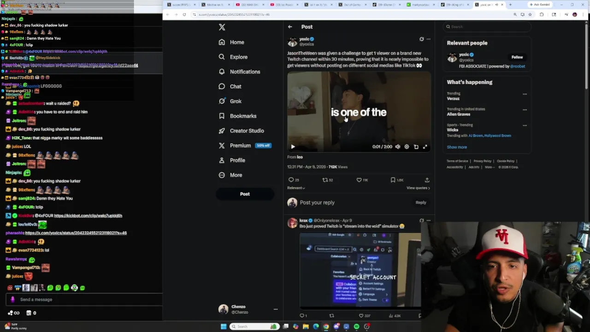Click Grok icon on krax reply

coord(421,220)
